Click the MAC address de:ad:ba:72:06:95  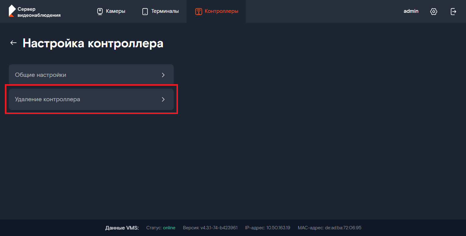[343, 228]
